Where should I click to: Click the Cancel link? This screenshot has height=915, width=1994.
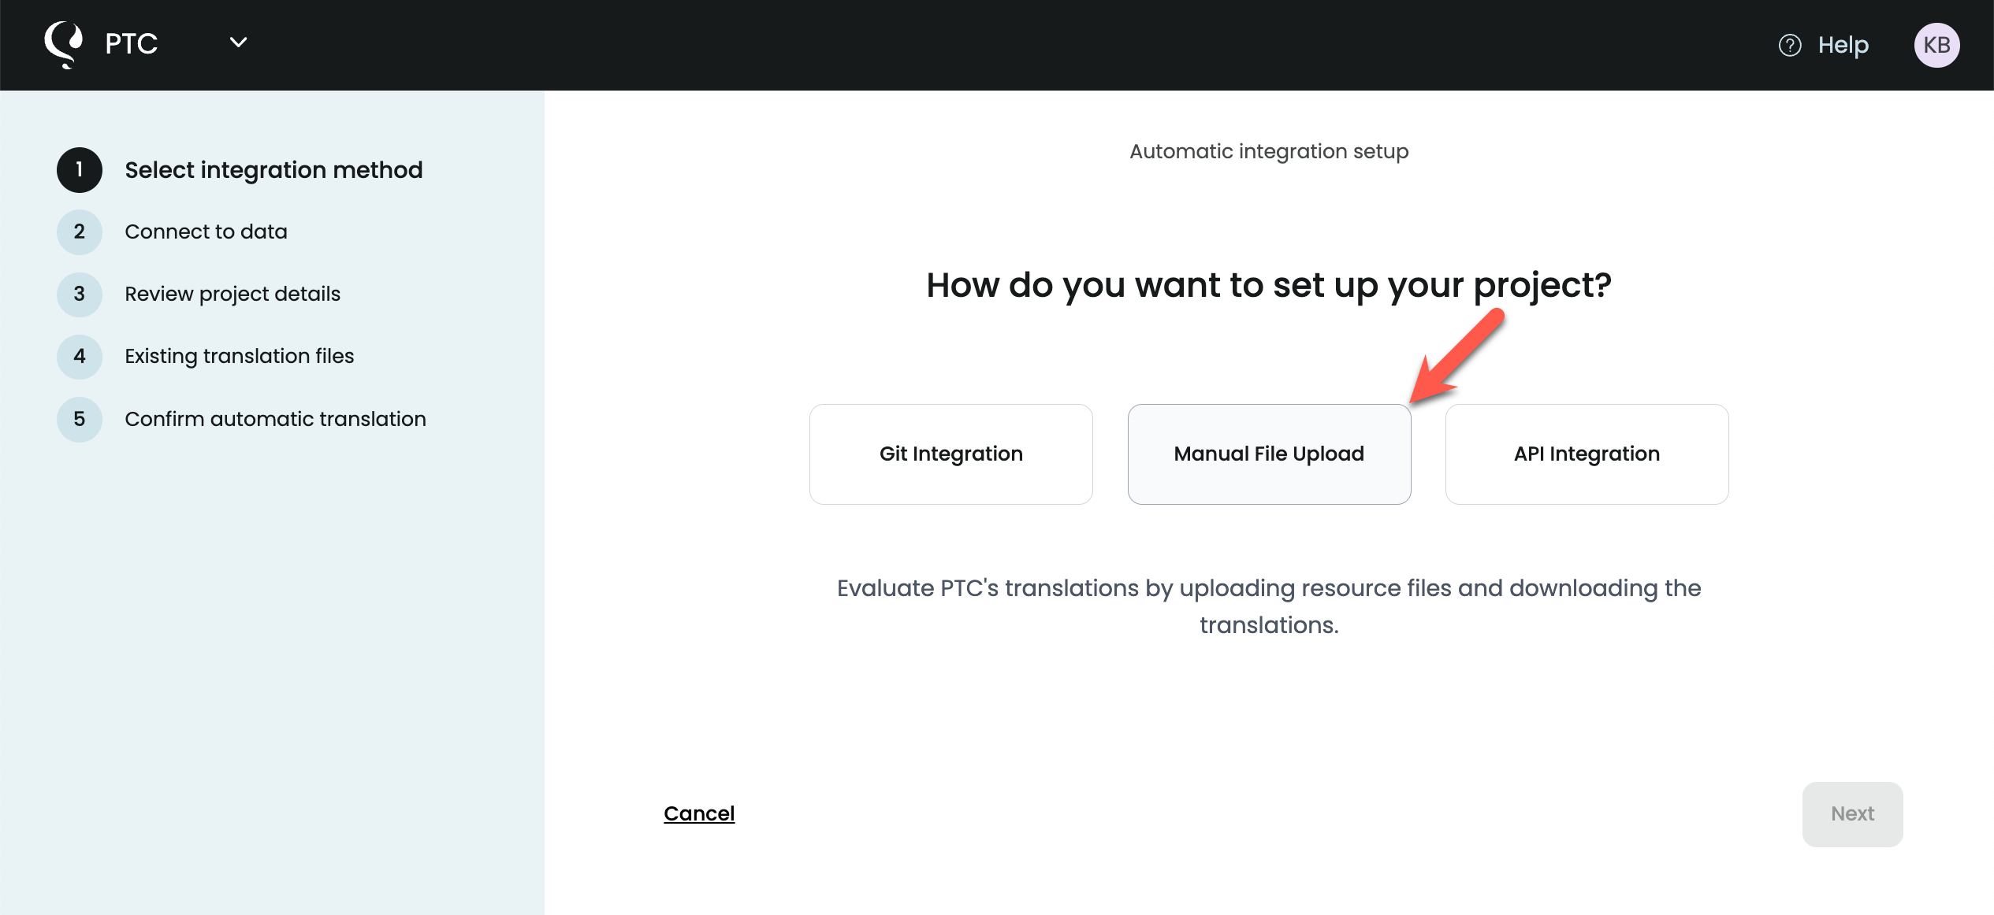[699, 814]
